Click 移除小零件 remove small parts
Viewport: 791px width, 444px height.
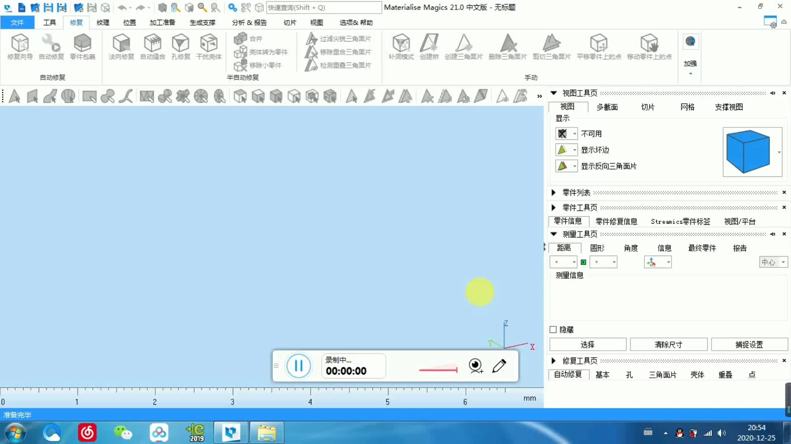tap(257, 65)
